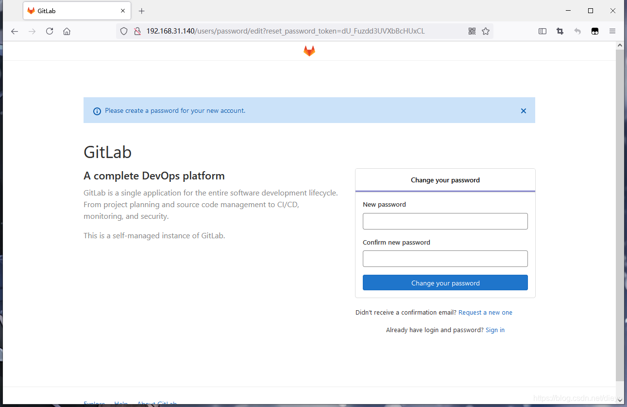
Task: Go back with the browser back arrow
Action: point(15,31)
